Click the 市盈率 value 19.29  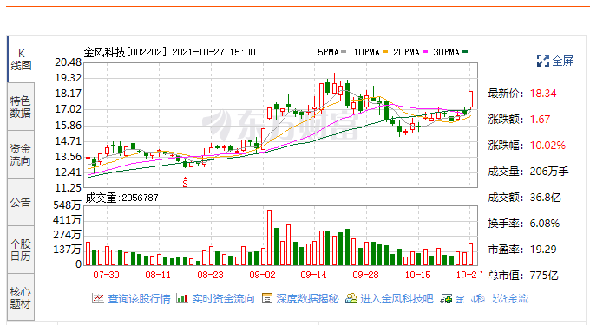pyautogui.click(x=543, y=250)
